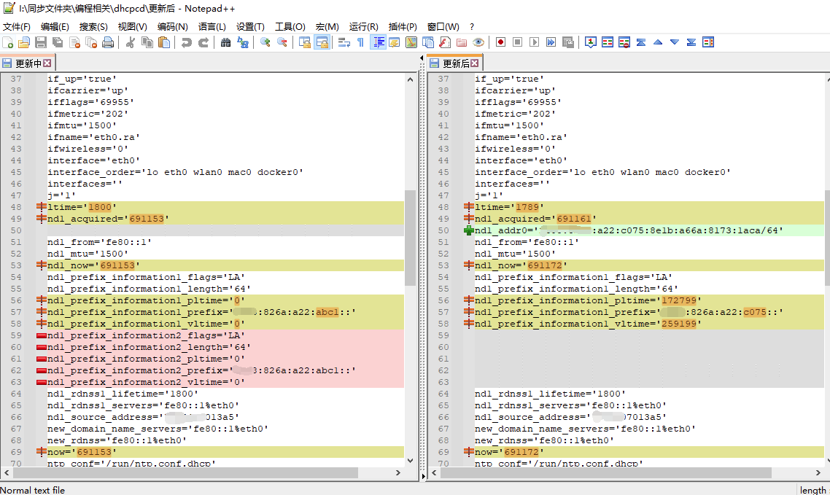Start macro recording with red dot icon
830x495 pixels.
(500, 42)
